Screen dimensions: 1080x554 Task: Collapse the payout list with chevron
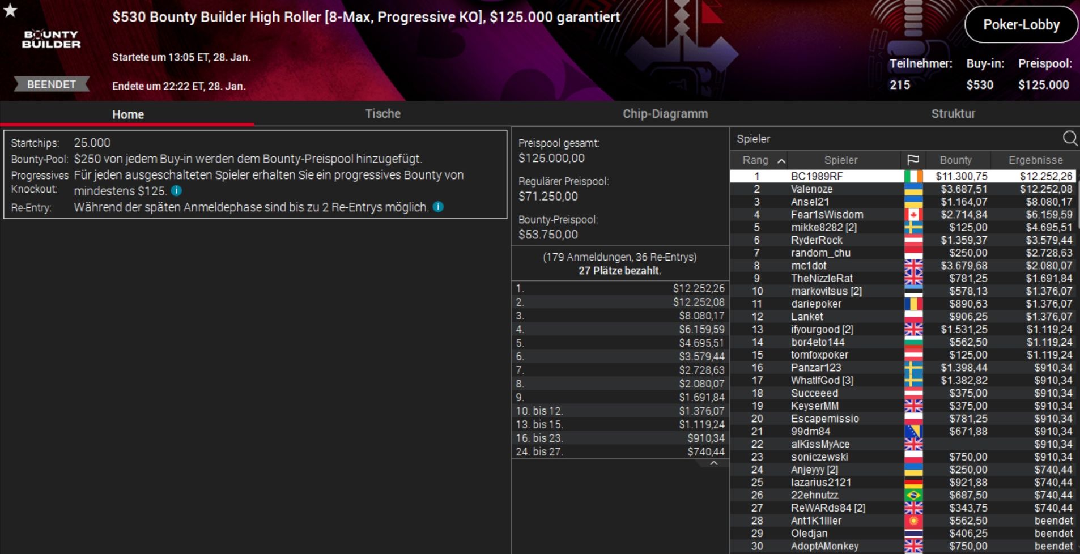pyautogui.click(x=714, y=463)
